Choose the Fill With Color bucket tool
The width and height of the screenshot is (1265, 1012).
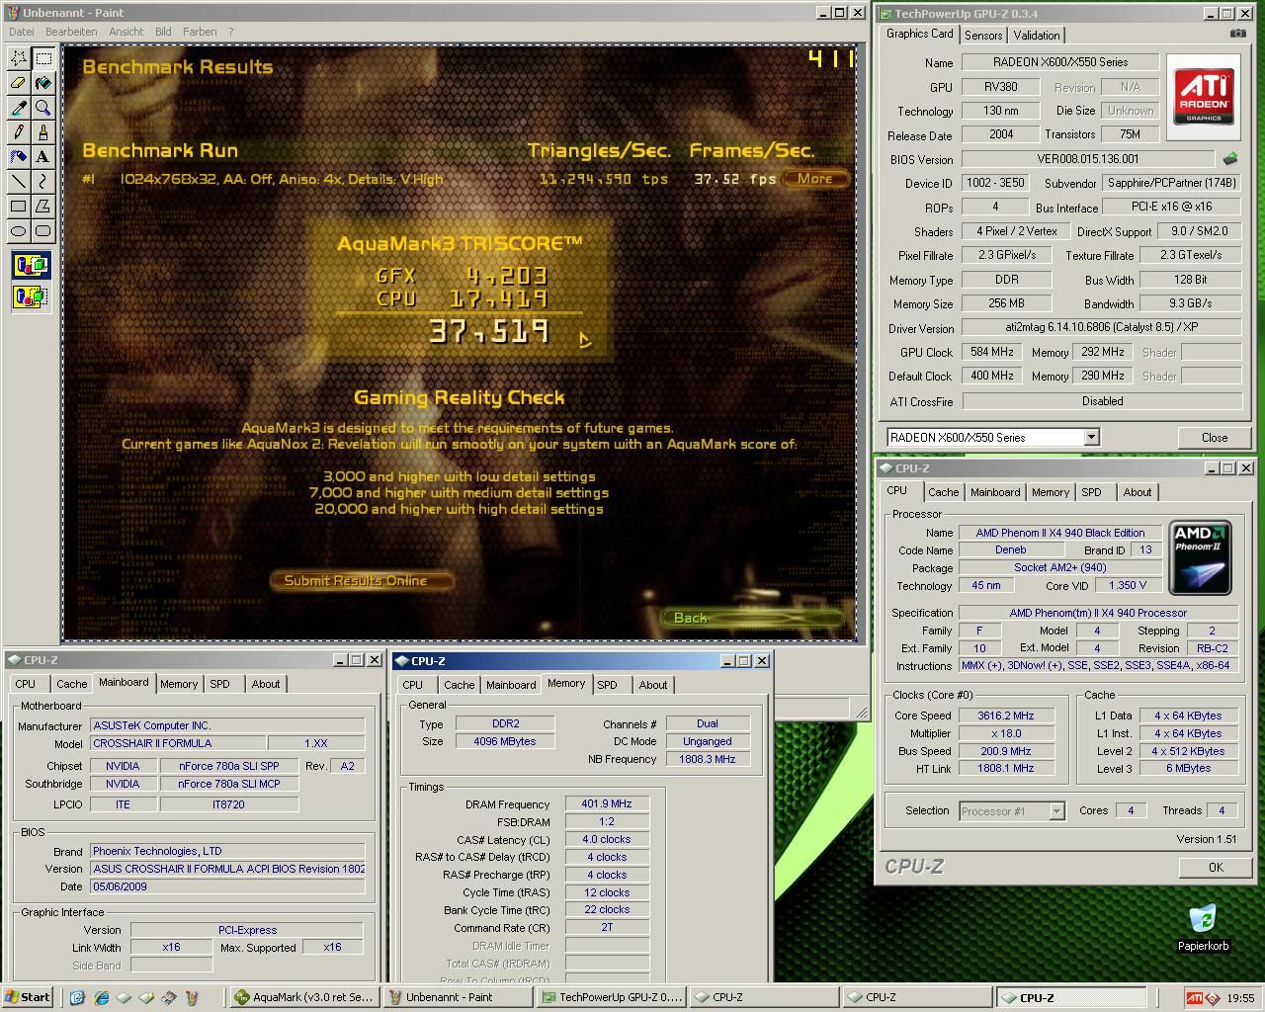pos(43,83)
